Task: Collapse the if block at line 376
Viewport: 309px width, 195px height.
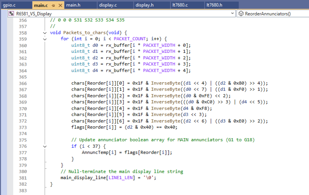Action: click(x=45, y=147)
